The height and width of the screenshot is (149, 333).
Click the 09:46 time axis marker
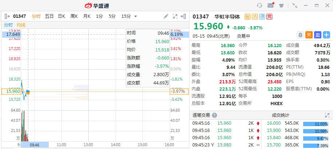pyautogui.click(x=35, y=145)
